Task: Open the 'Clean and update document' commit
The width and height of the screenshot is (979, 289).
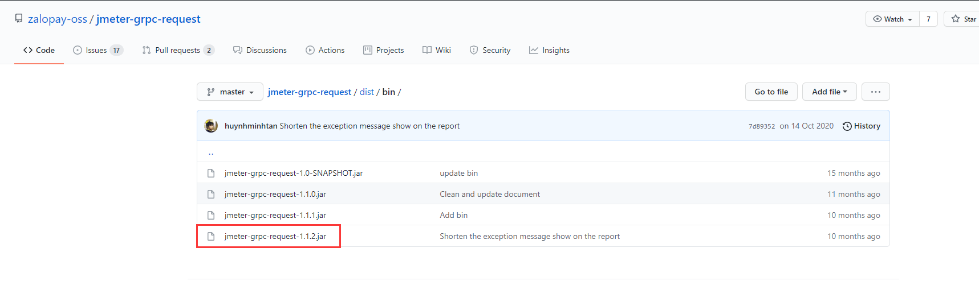Action: (490, 194)
